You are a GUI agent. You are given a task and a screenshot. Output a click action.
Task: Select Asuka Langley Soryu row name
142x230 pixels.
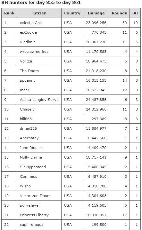tap(39, 100)
